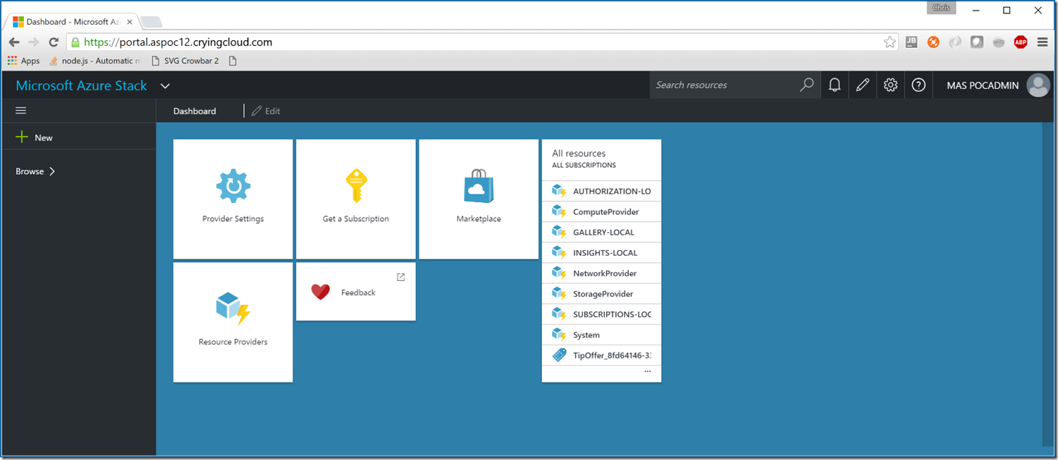Expand the Browse chevron
The image size is (1058, 460).
tap(52, 171)
